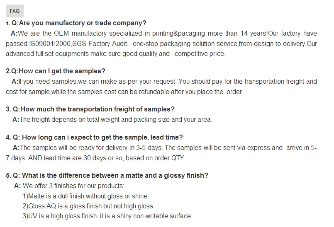Click the line 'advanced full set equipments'
This screenshot has width=334, height=227.
[115, 53]
